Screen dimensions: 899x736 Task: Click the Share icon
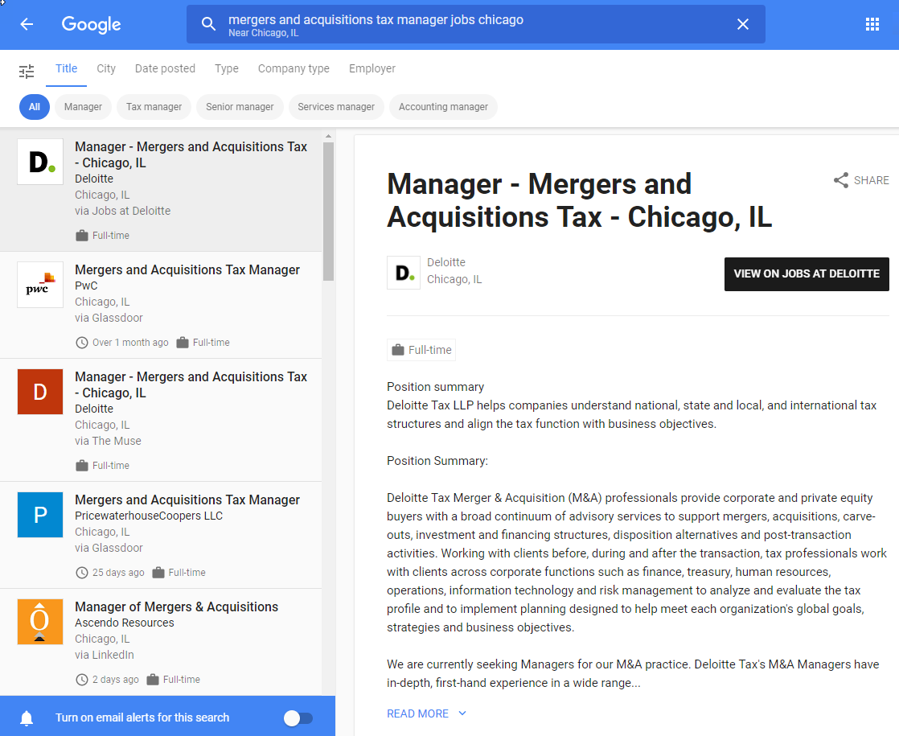tap(841, 180)
